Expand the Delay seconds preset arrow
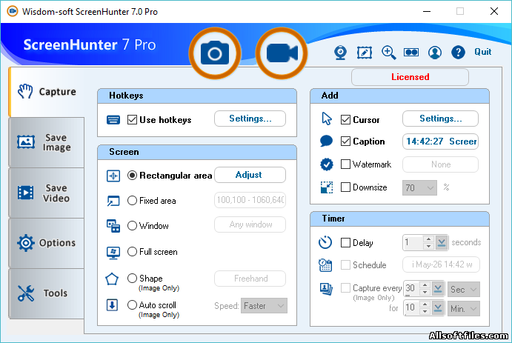The width and height of the screenshot is (512, 343). tap(442, 242)
